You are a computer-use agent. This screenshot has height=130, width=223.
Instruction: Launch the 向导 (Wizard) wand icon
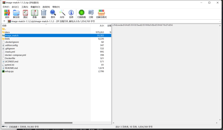pyautogui.click(x=62, y=13)
